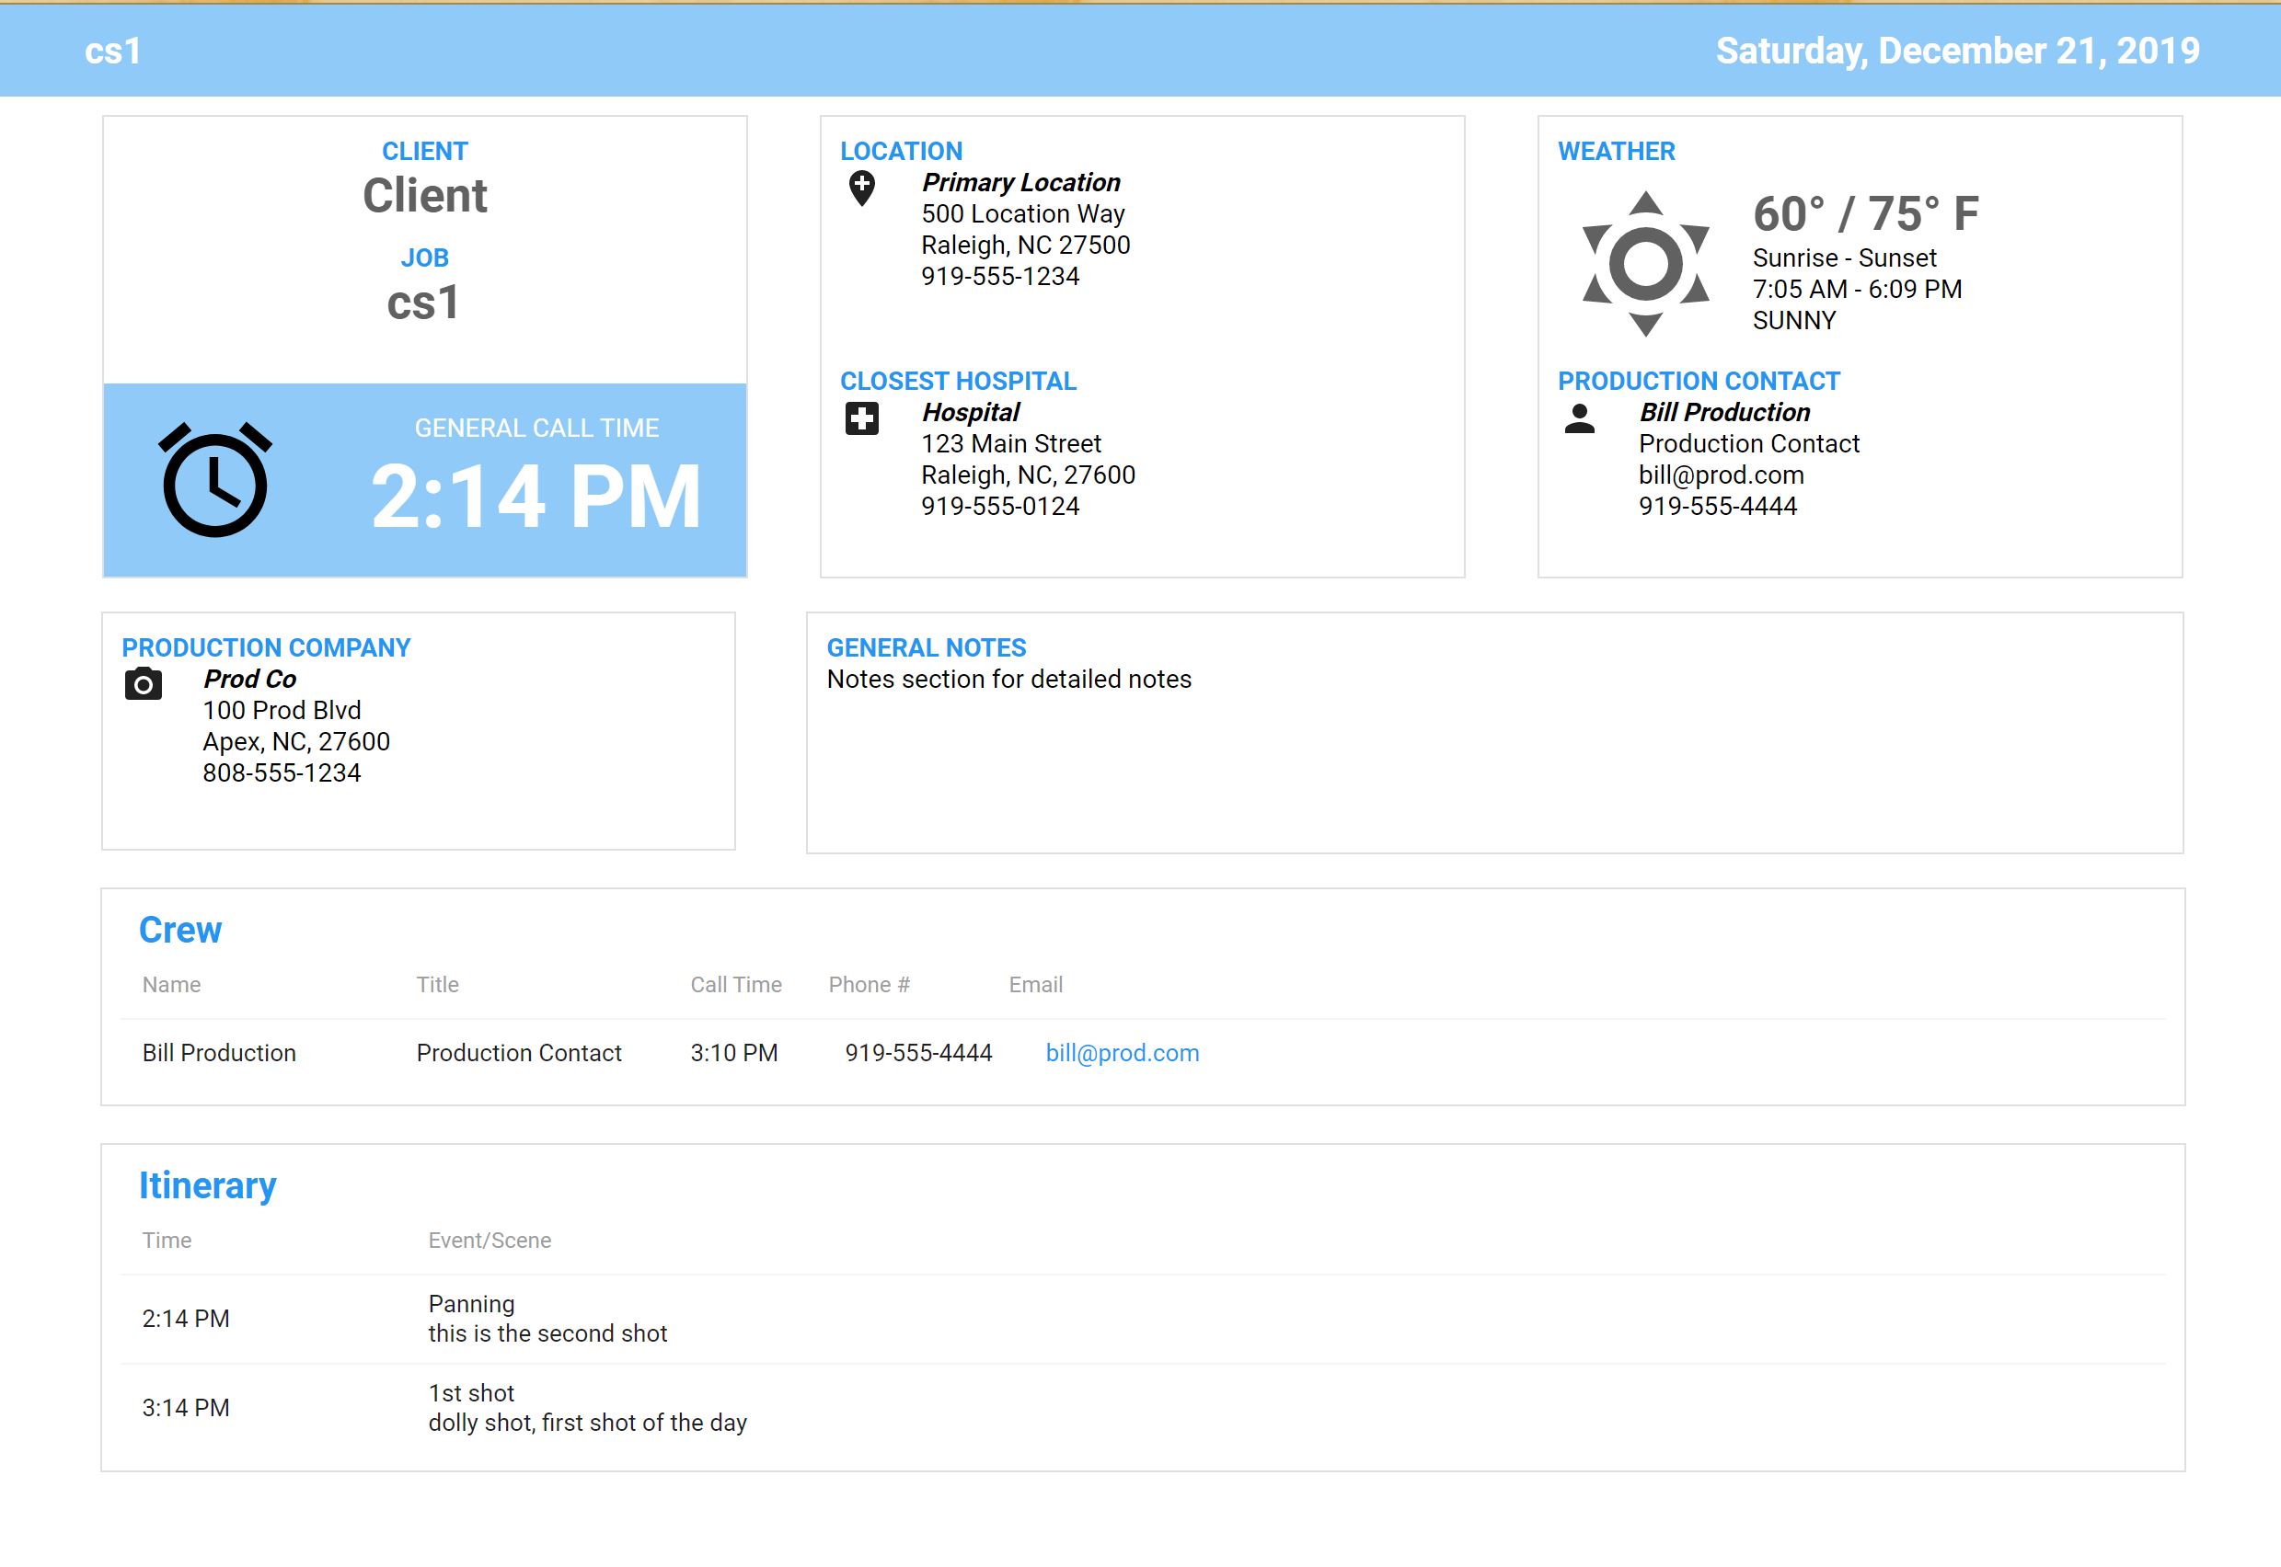Click the 60° / 75° F temperature
The image size is (2281, 1567).
click(1865, 214)
